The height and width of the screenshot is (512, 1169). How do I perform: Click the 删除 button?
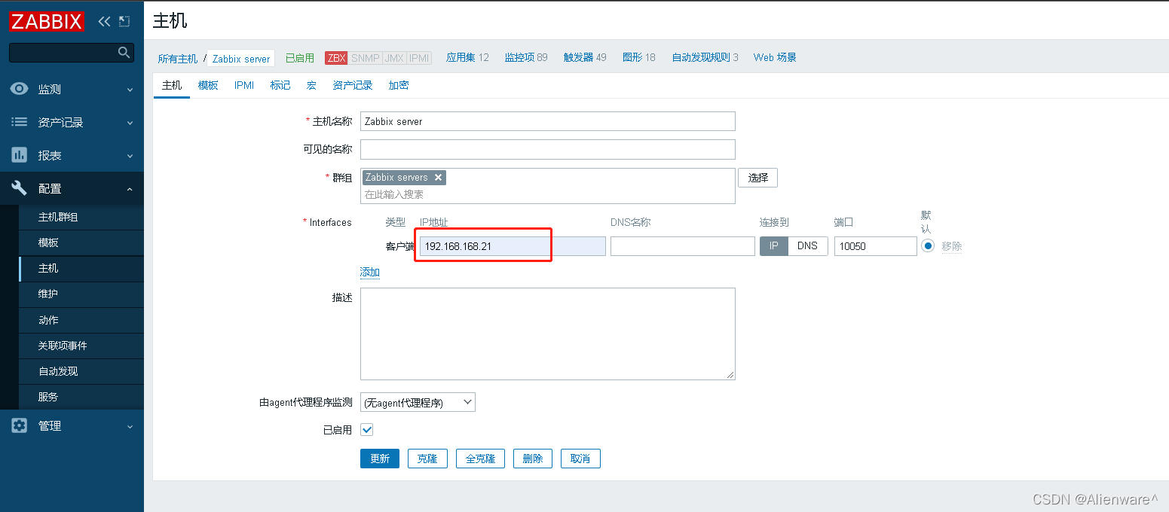533,459
